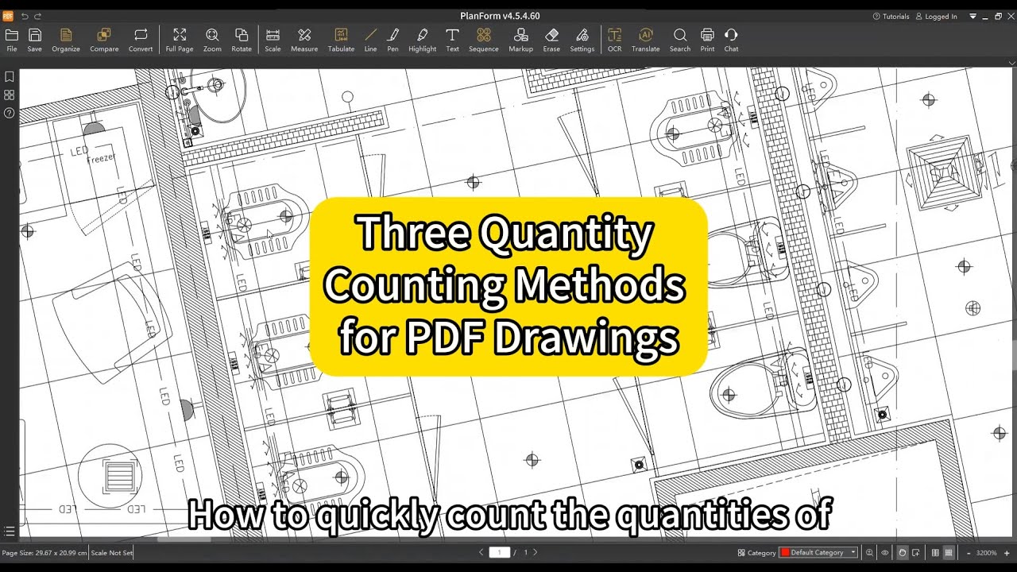1017x572 pixels.
Task: Choose the Highlight tool
Action: pos(422,40)
